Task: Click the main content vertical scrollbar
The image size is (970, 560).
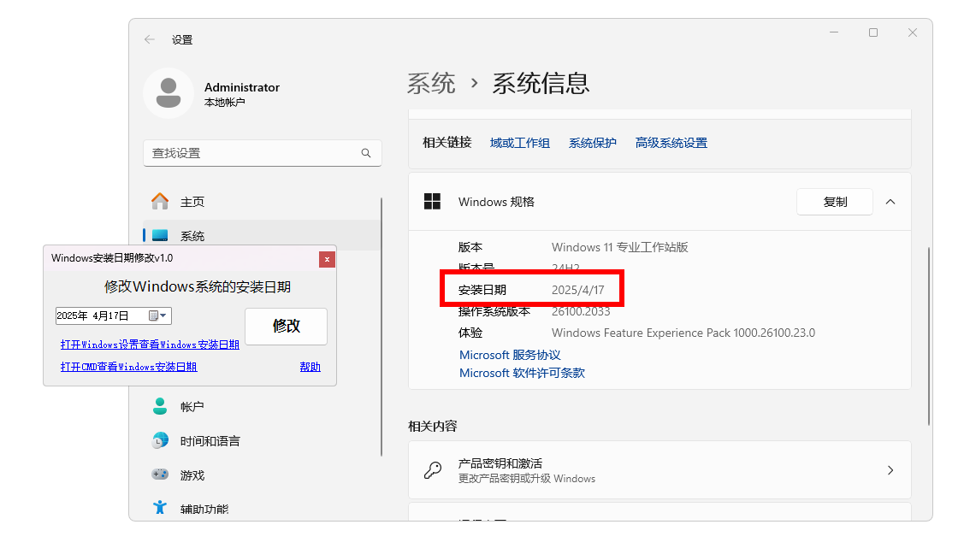Action: click(x=929, y=336)
